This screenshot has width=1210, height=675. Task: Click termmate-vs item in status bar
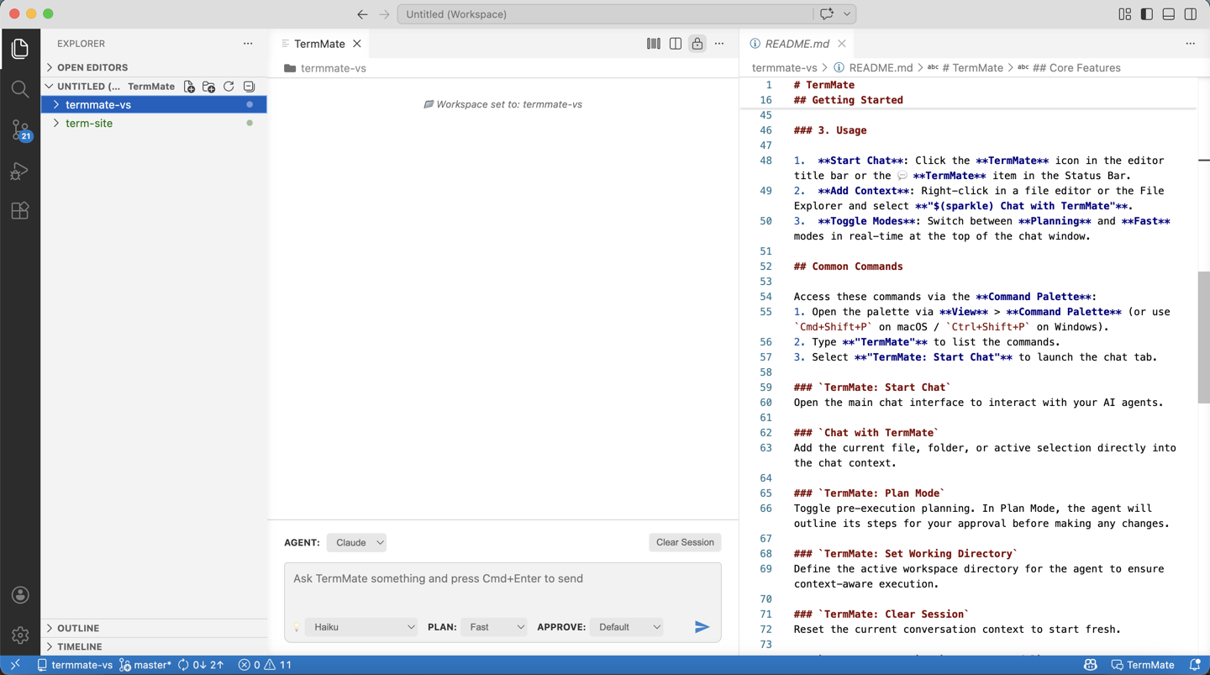[x=75, y=665]
